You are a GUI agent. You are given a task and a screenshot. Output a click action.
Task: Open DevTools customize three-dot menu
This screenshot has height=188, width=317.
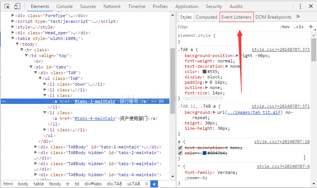300,6
